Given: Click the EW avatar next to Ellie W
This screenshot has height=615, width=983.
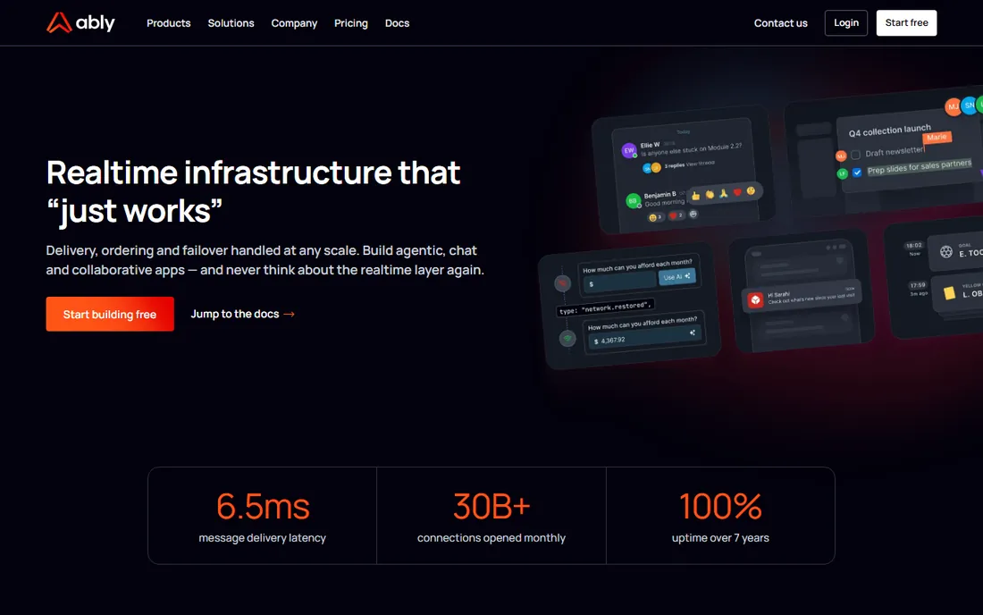Looking at the screenshot, I should click(629, 150).
